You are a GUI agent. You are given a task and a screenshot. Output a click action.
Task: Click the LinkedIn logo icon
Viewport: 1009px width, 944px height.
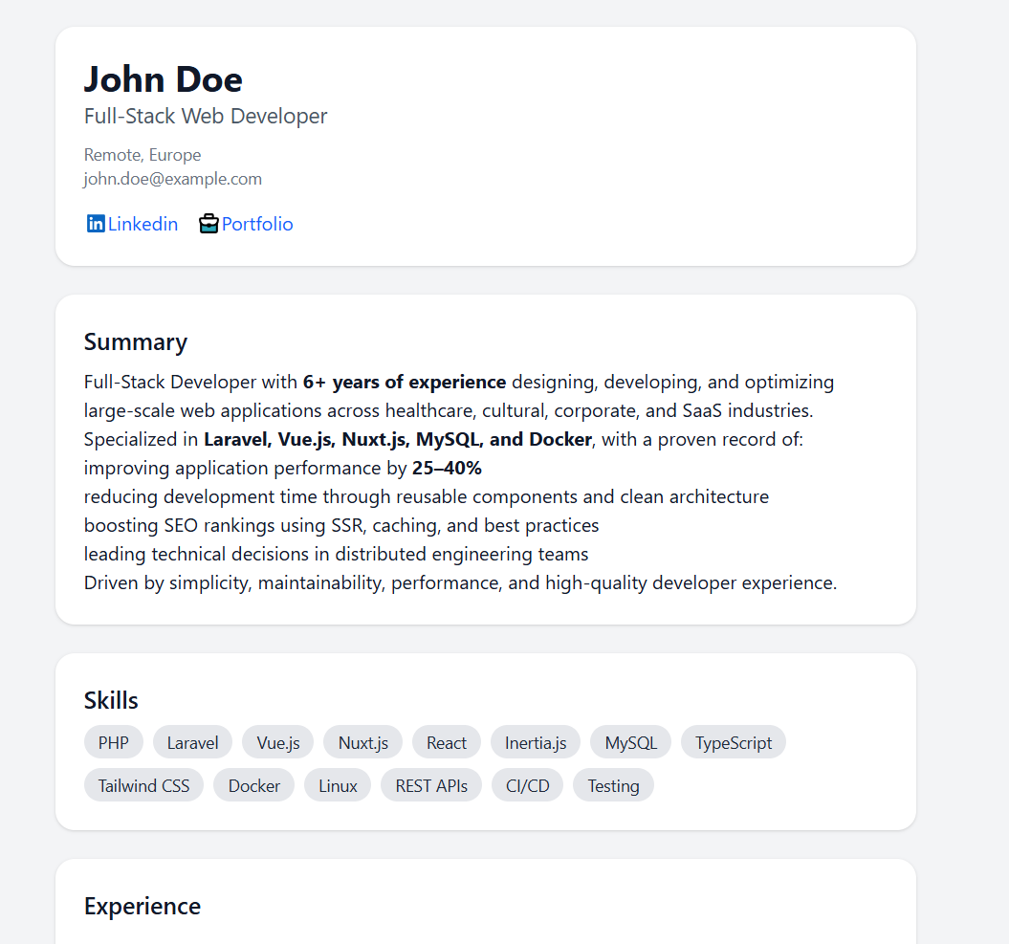tap(96, 224)
